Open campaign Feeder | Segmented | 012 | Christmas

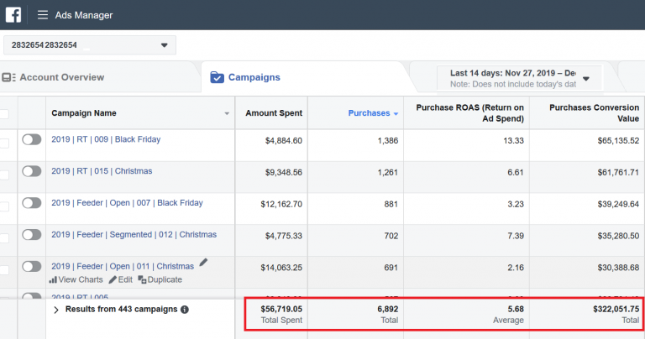point(134,234)
